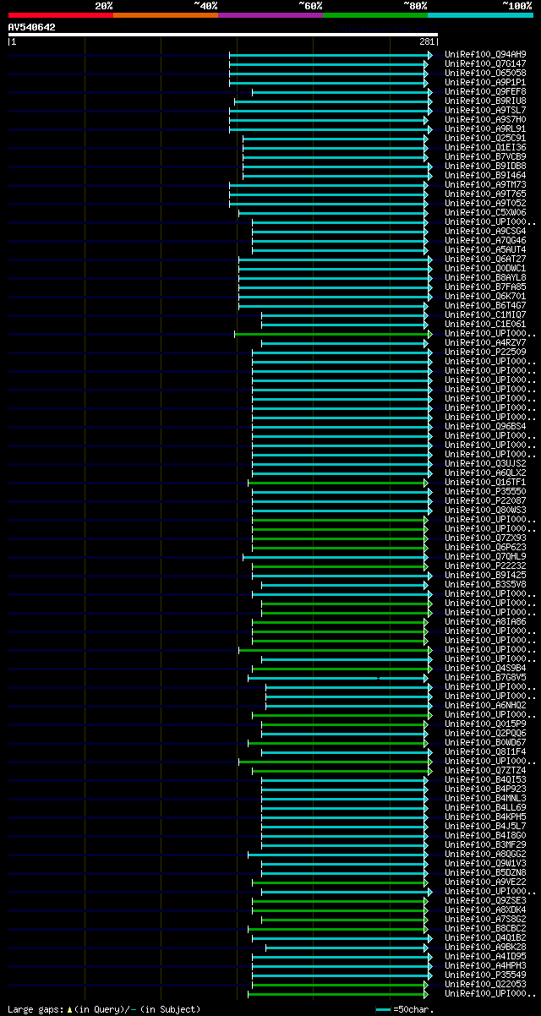Click UniRef100_Q7QHL9 hit label
Screen dimensions: 541x1016
tap(485, 556)
